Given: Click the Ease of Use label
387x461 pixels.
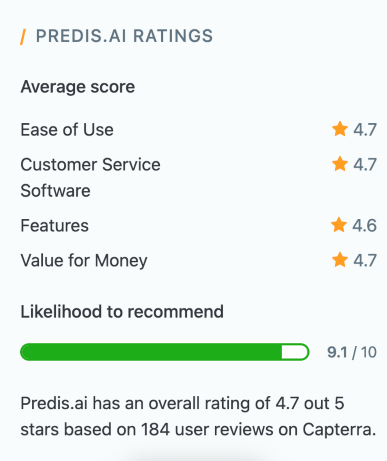Looking at the screenshot, I should pos(67,130).
